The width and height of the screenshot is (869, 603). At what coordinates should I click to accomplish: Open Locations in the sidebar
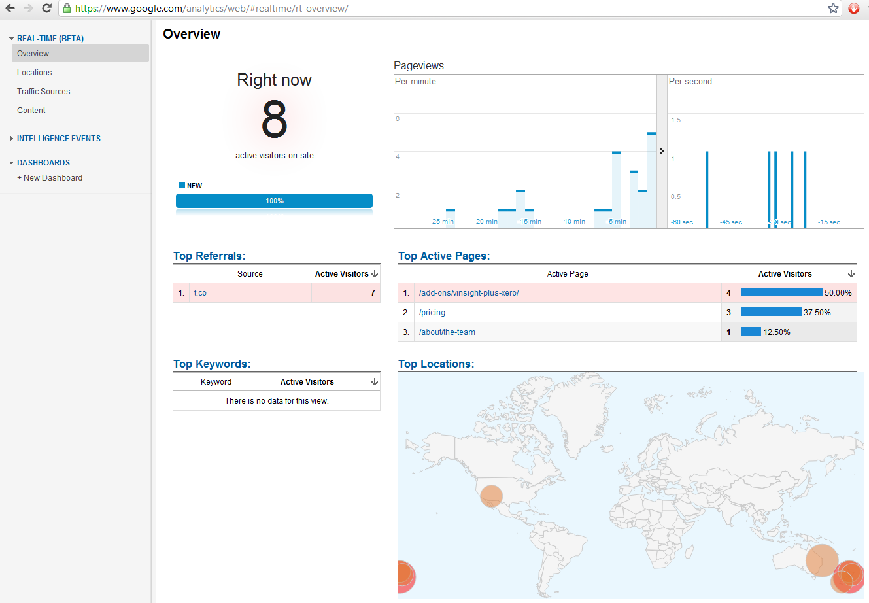pos(35,73)
